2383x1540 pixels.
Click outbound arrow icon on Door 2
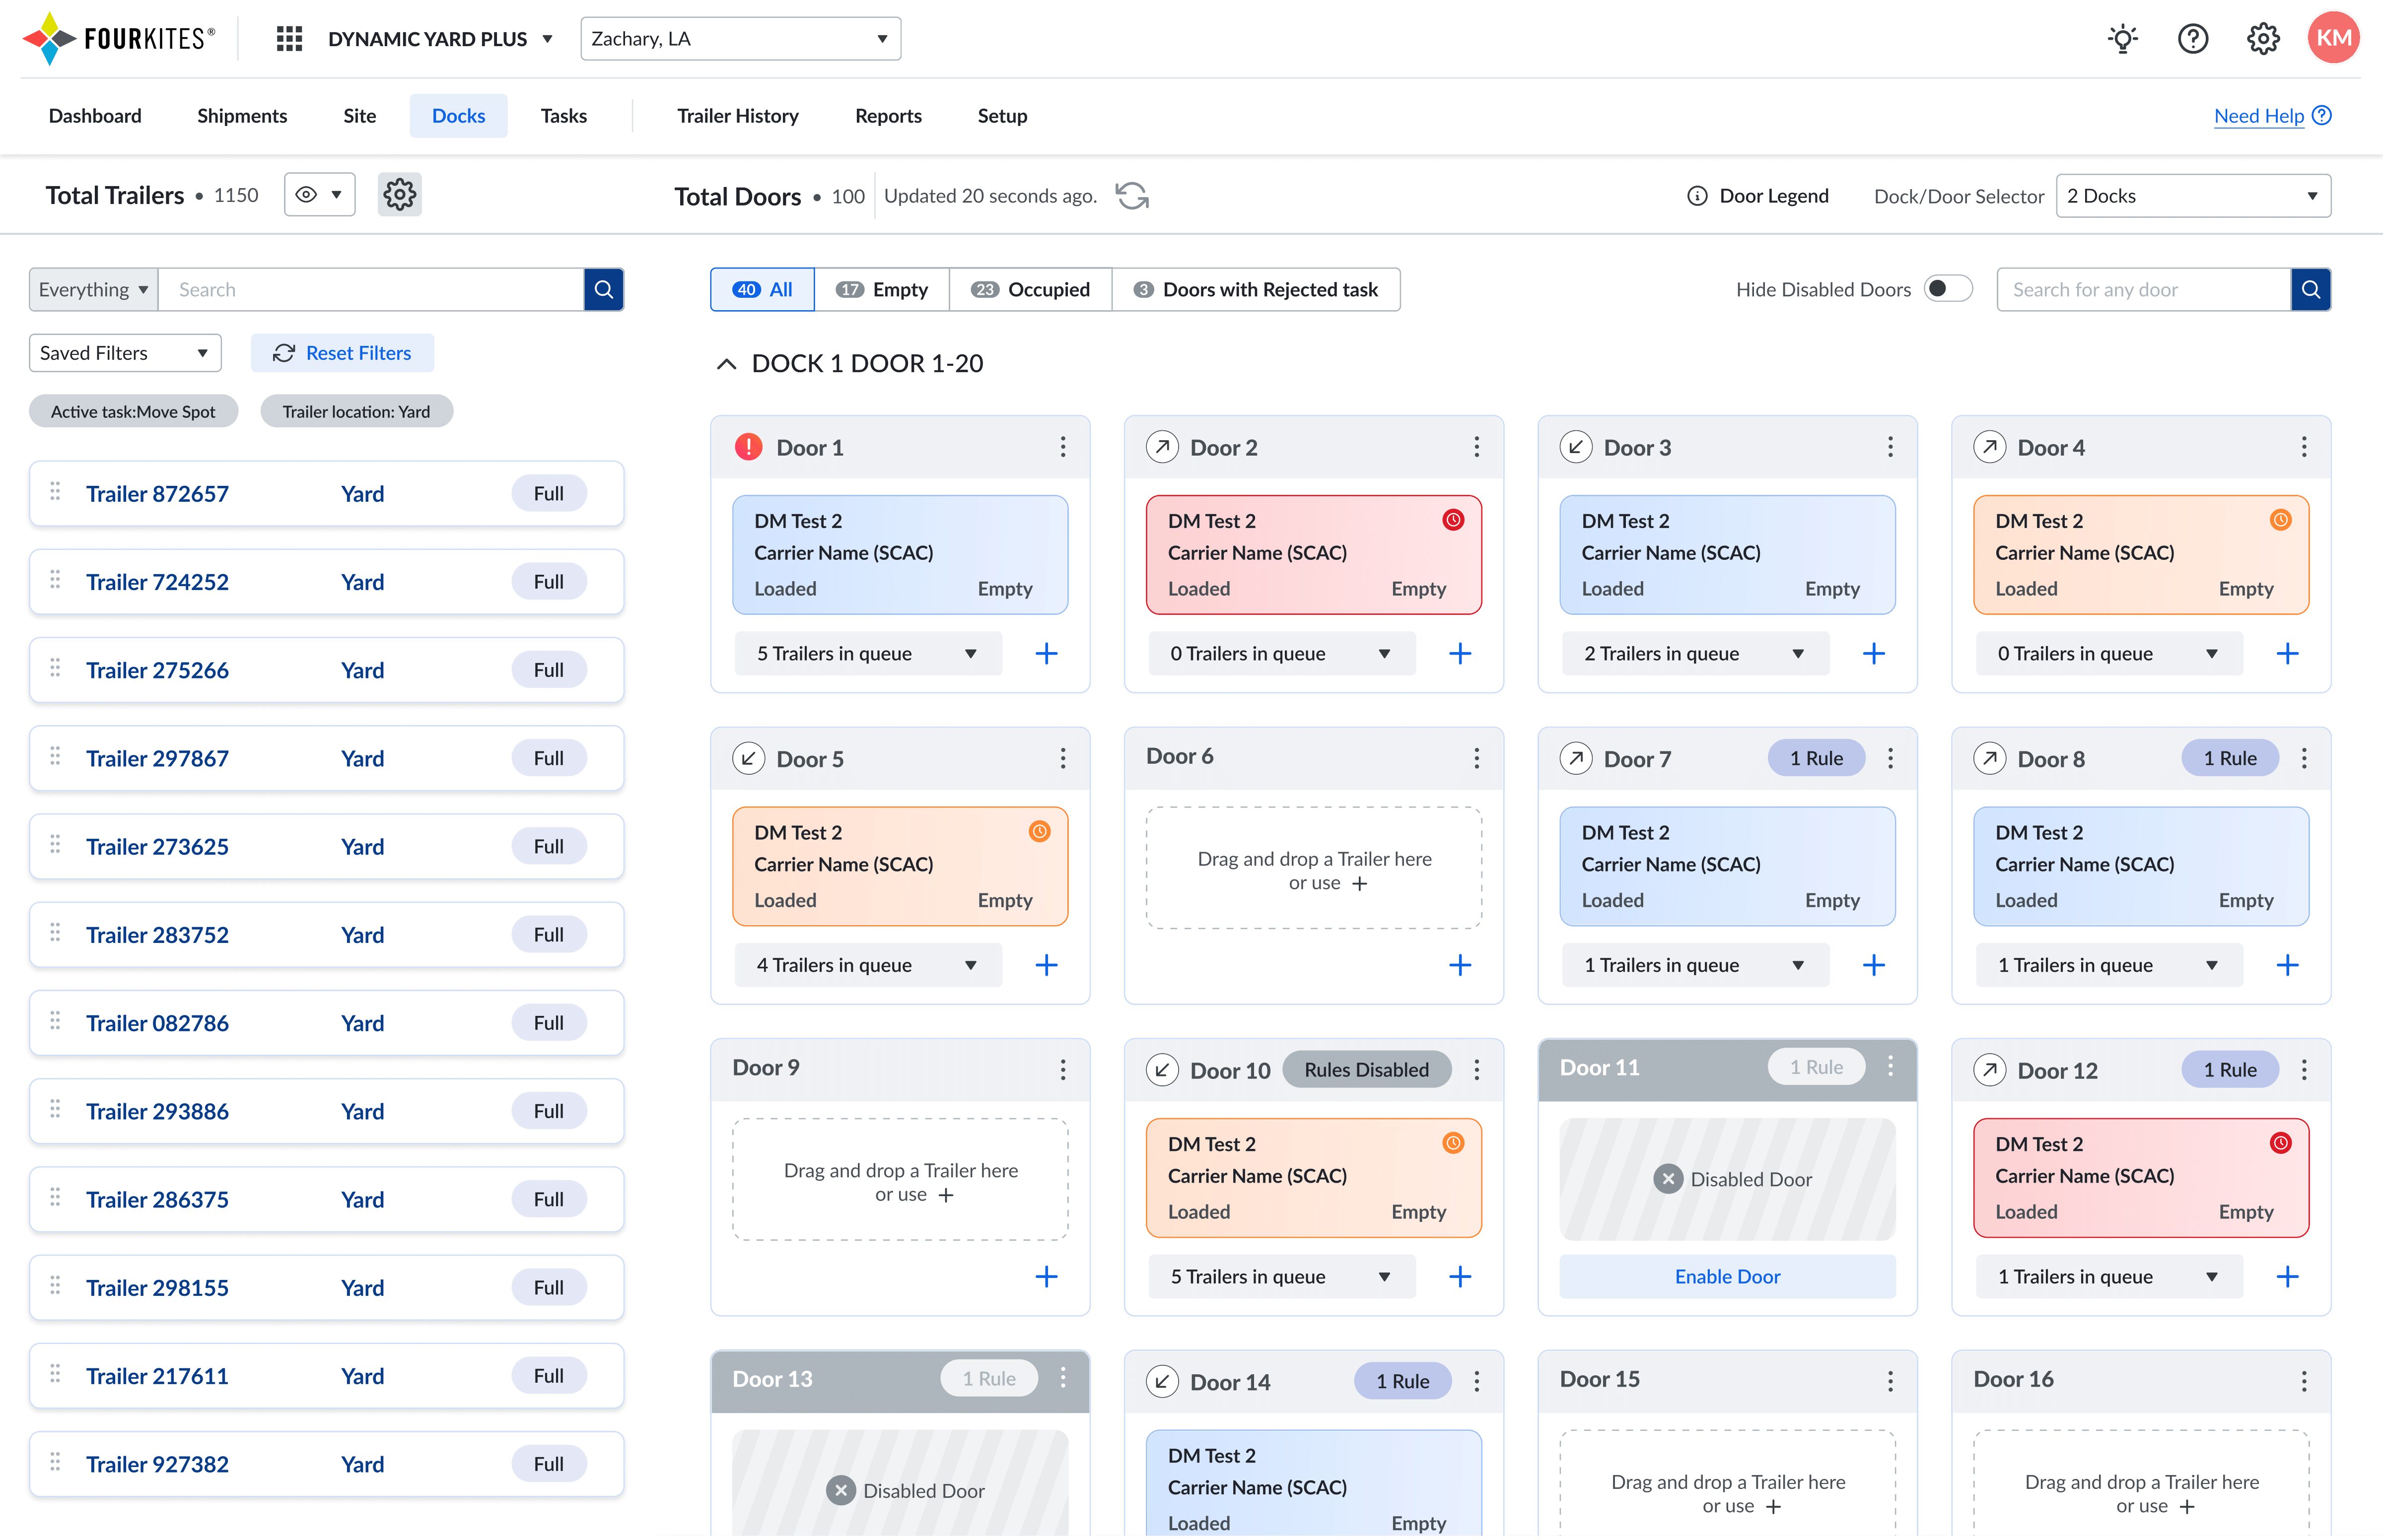coord(1162,447)
